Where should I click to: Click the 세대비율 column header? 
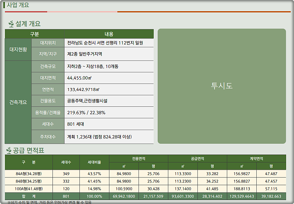(94, 162)
